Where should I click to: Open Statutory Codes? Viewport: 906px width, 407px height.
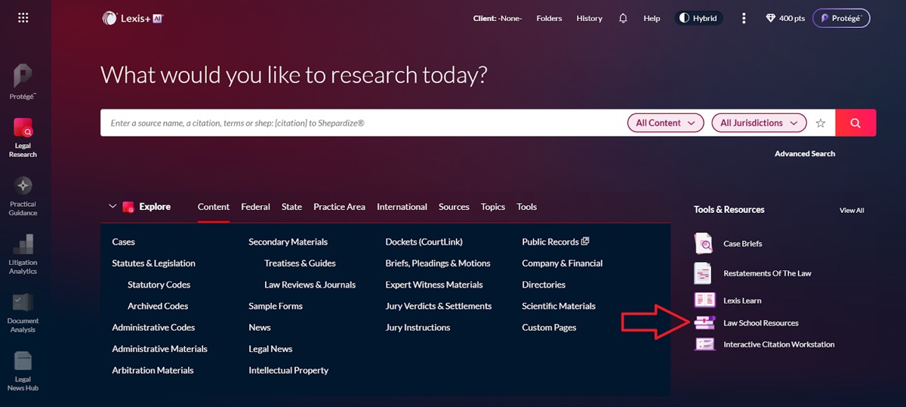(159, 285)
